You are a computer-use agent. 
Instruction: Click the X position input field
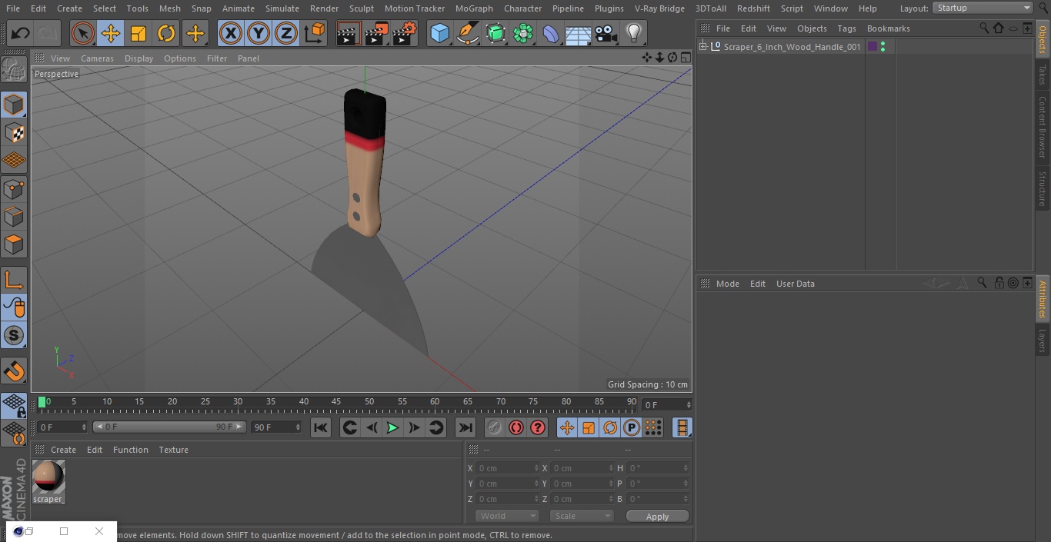click(509, 468)
